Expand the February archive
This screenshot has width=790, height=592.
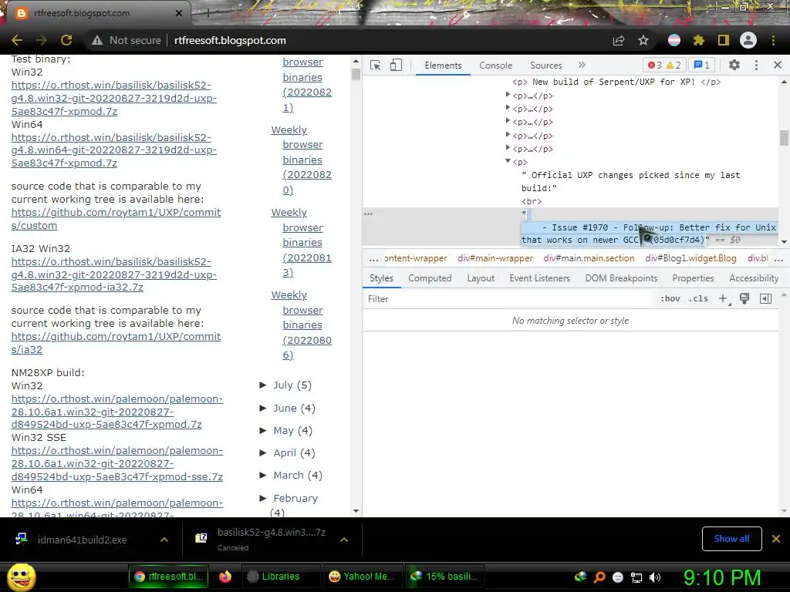263,498
